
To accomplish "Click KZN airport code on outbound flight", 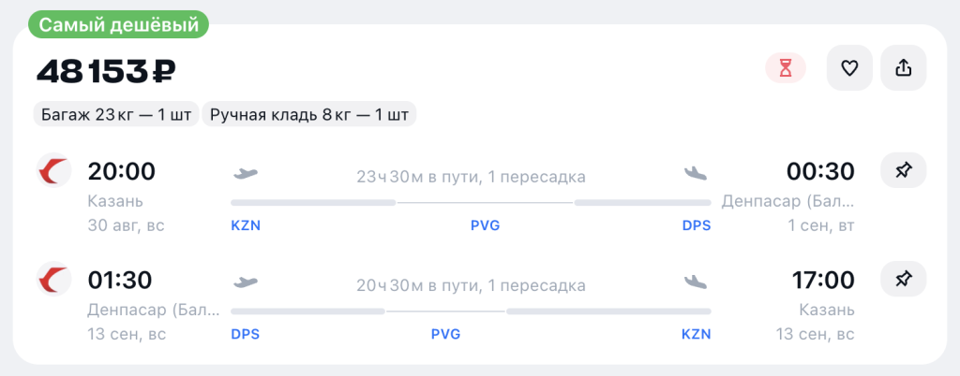I will click(x=246, y=225).
